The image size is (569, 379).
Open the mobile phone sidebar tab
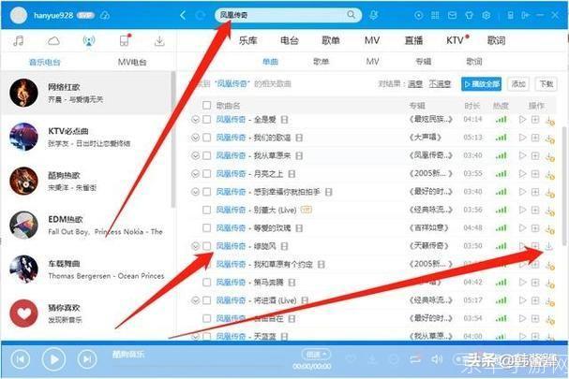125,40
